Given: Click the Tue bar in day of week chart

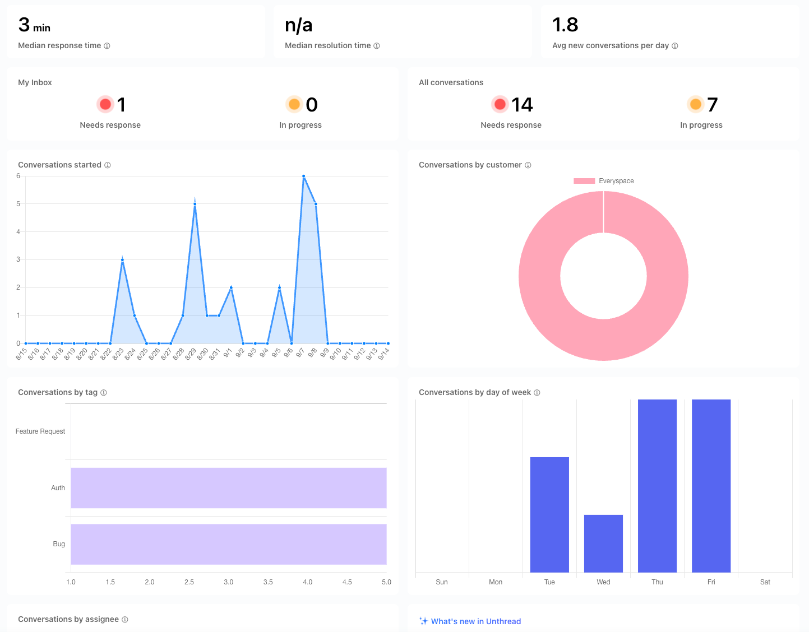Looking at the screenshot, I should pyautogui.click(x=549, y=515).
